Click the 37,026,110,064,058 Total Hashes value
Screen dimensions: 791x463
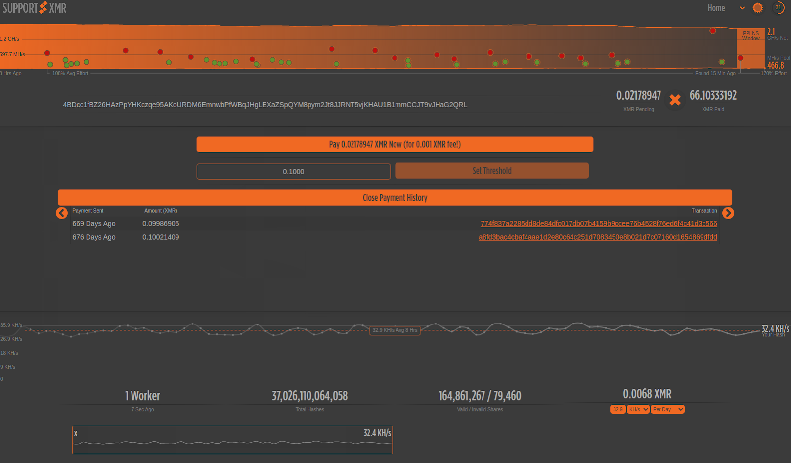[310, 396]
